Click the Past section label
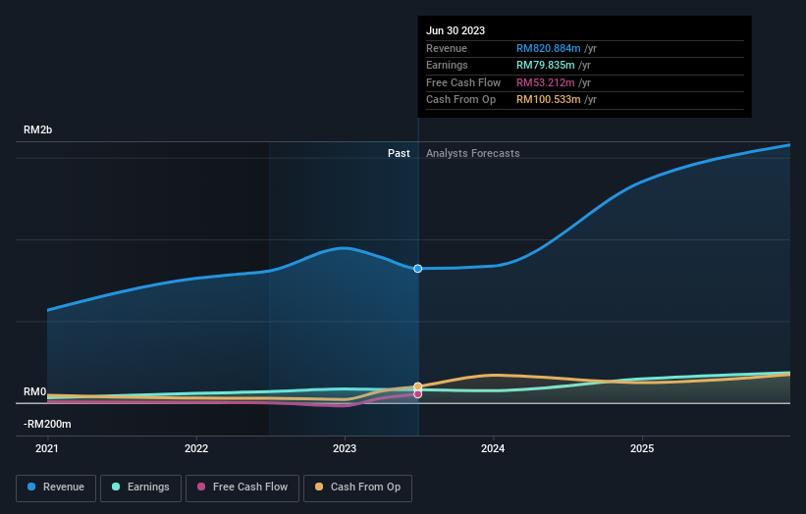Image resolution: width=806 pixels, height=514 pixels. pyautogui.click(x=399, y=153)
